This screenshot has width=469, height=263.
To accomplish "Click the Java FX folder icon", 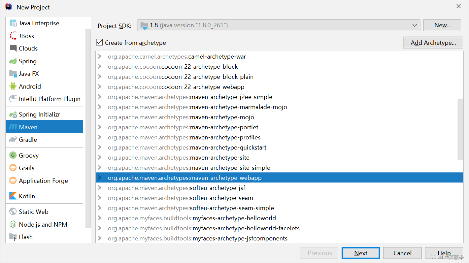I will point(13,73).
